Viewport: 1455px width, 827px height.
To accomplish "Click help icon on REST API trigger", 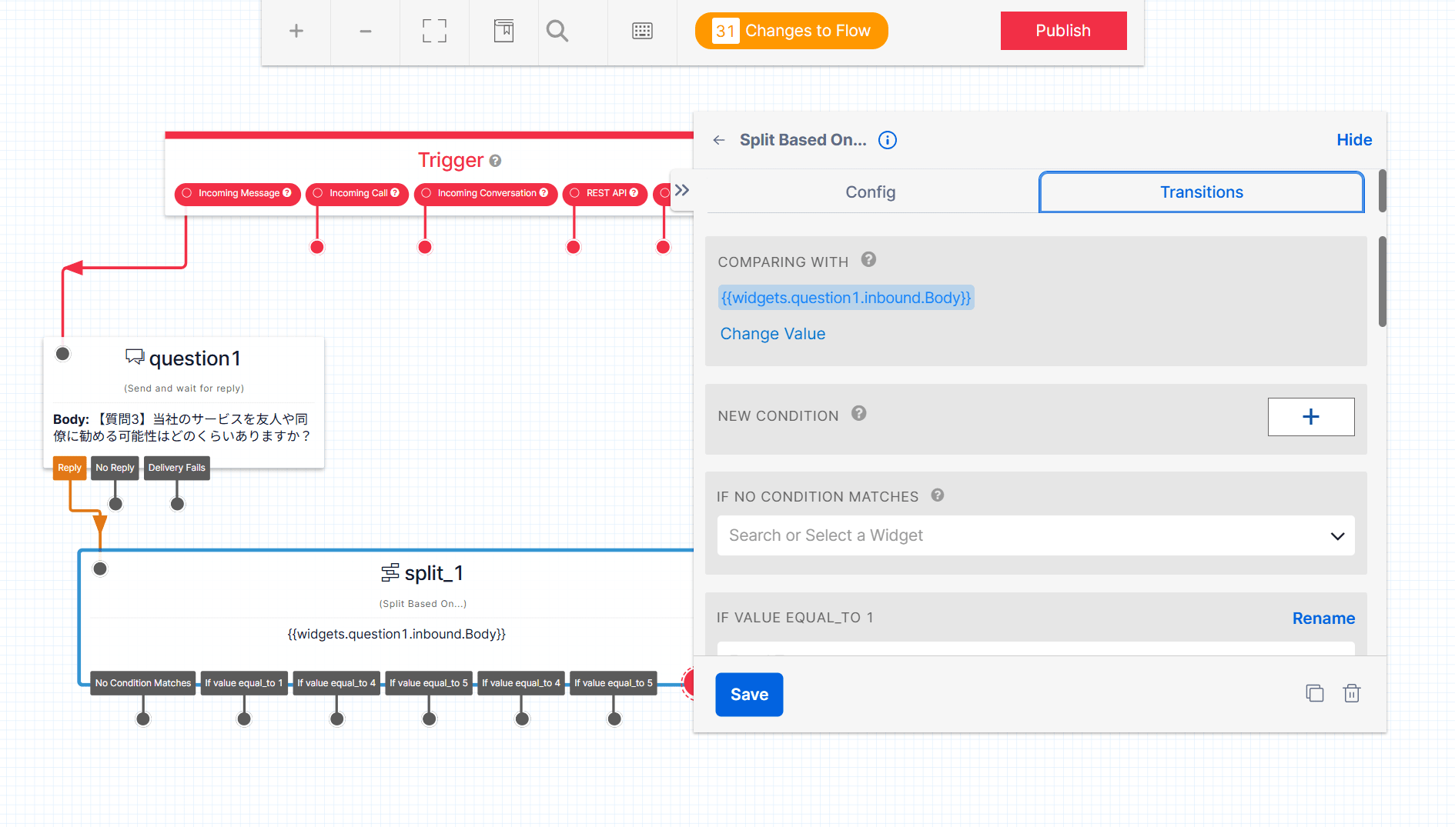I will click(x=634, y=193).
